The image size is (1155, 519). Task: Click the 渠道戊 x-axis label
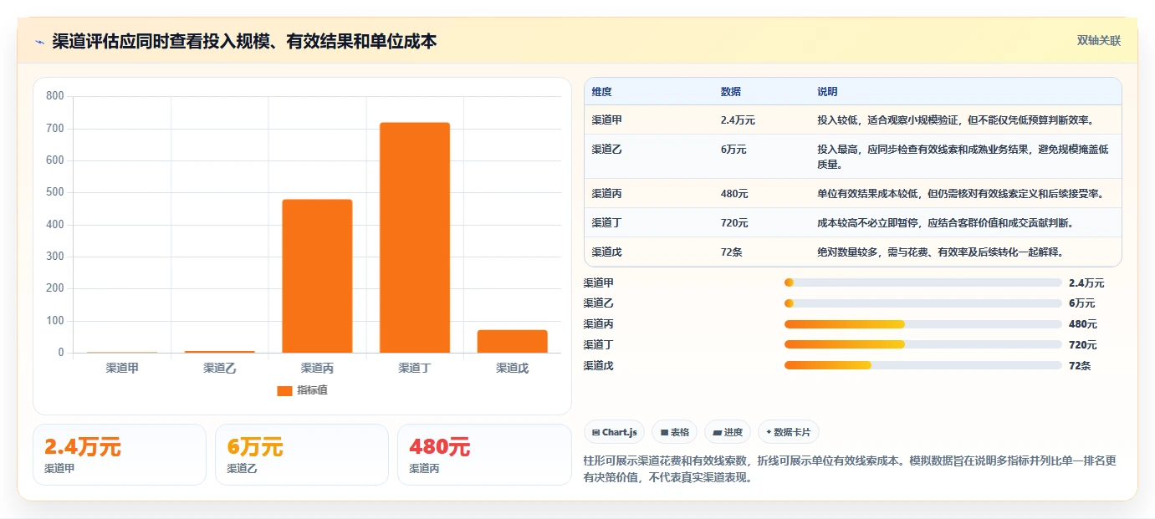point(513,368)
